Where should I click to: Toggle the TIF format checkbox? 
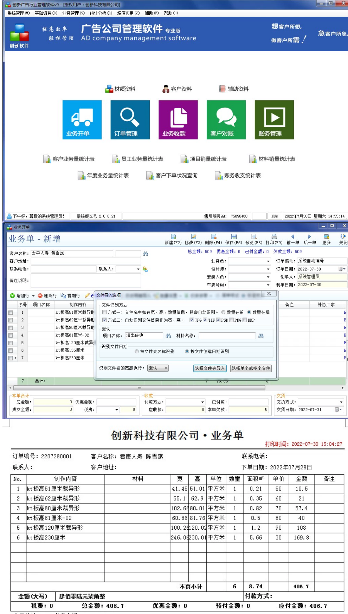tap(205, 320)
